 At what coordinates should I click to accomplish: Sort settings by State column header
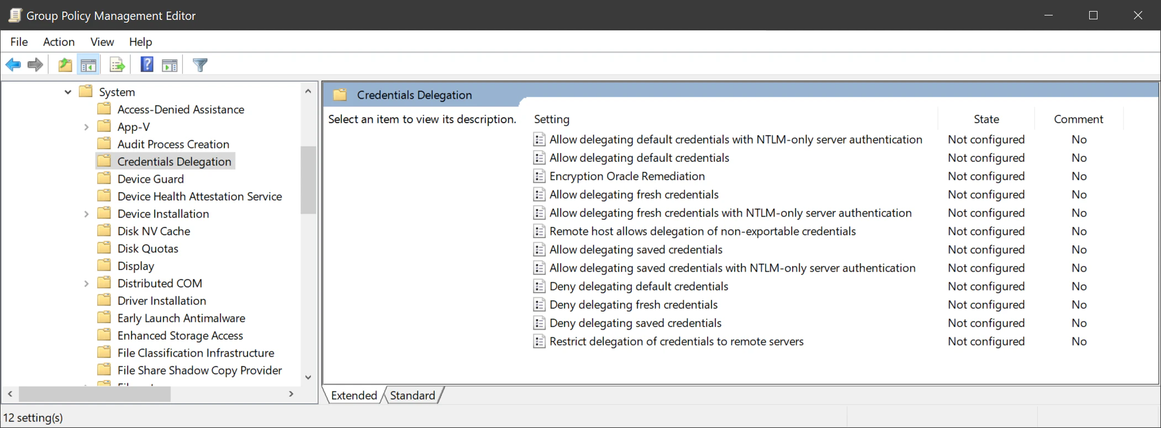click(986, 119)
